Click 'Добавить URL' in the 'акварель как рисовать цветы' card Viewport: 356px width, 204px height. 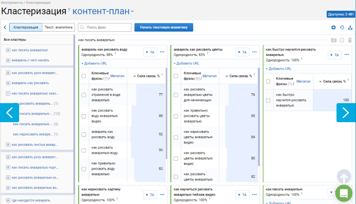[186, 64]
